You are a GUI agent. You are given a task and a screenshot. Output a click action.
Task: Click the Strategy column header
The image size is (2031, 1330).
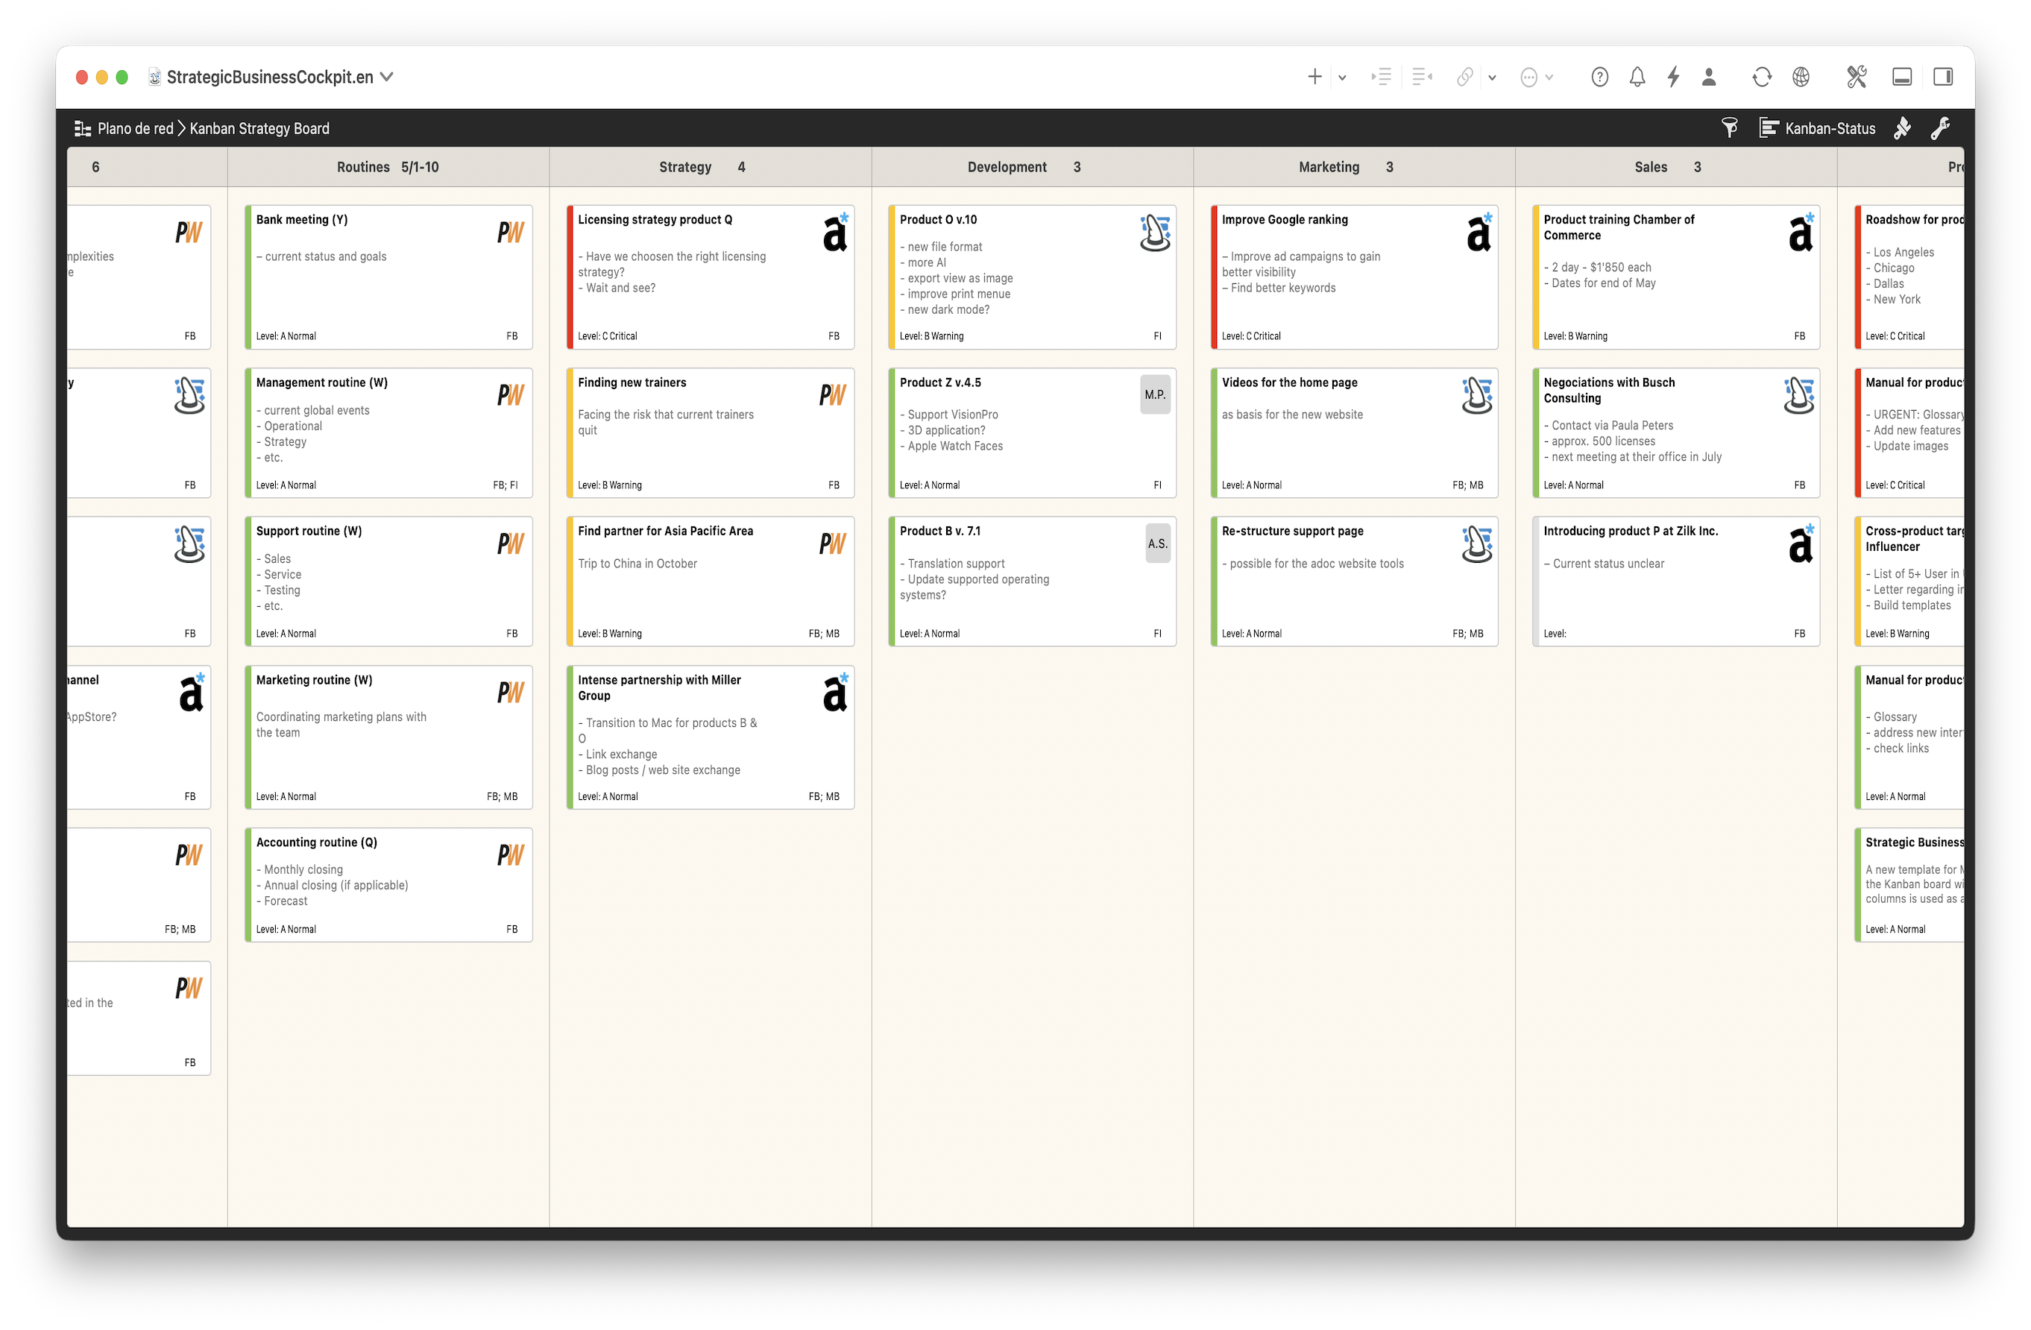point(685,167)
